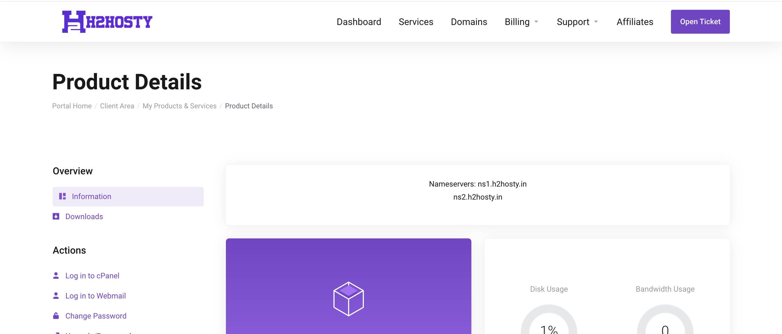The image size is (782, 334).
Task: Click the Product Details breadcrumb text
Action: pyautogui.click(x=249, y=106)
